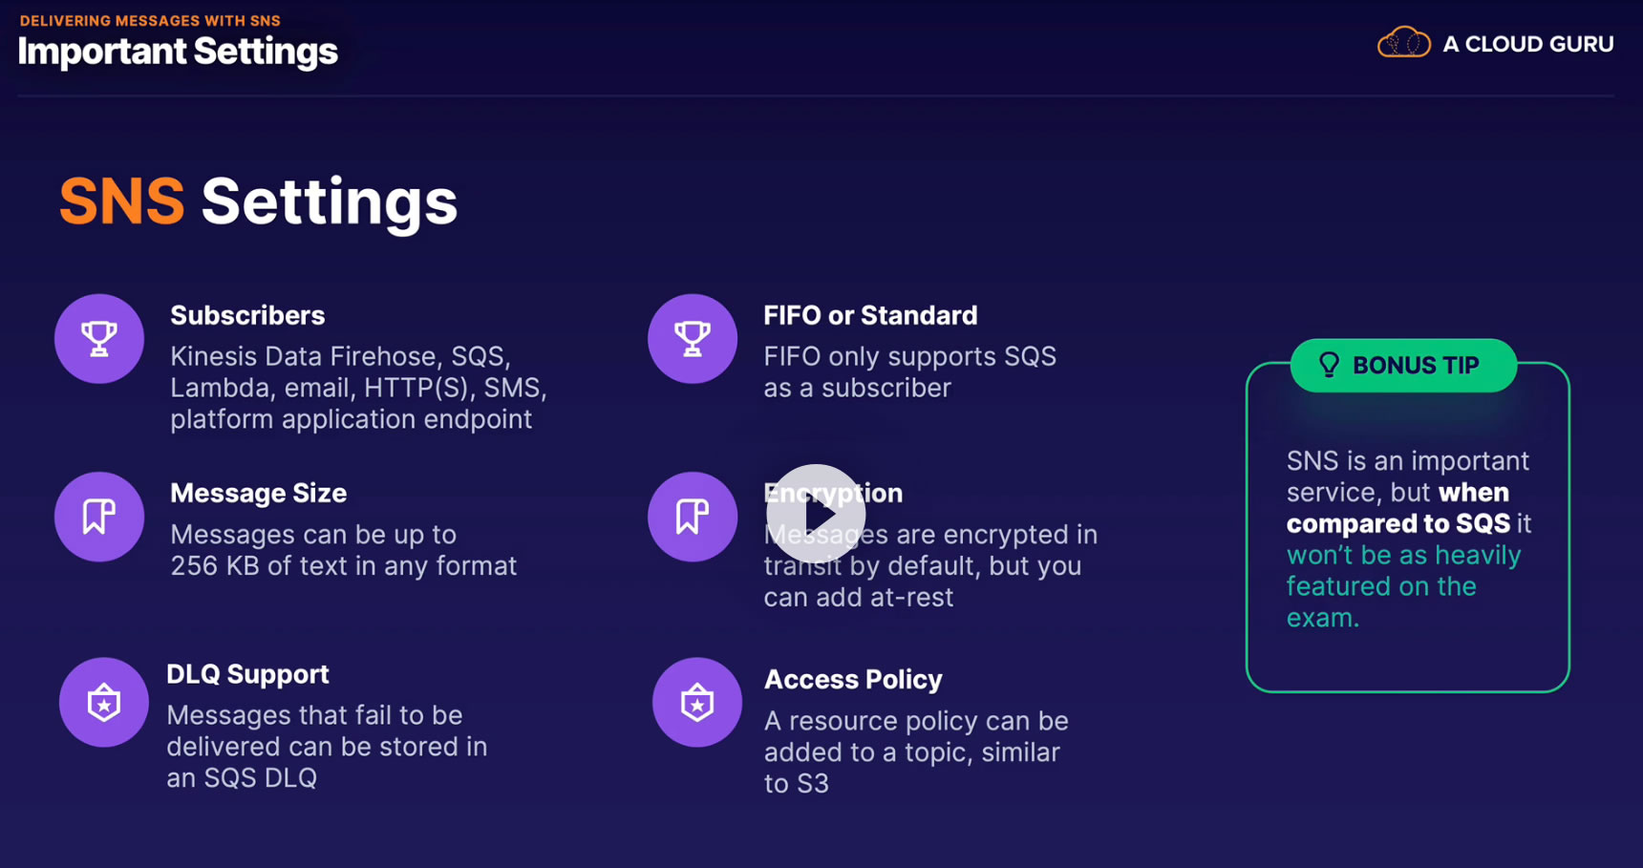Click the Access Policy heading
1643x868 pixels.
[x=853, y=679]
